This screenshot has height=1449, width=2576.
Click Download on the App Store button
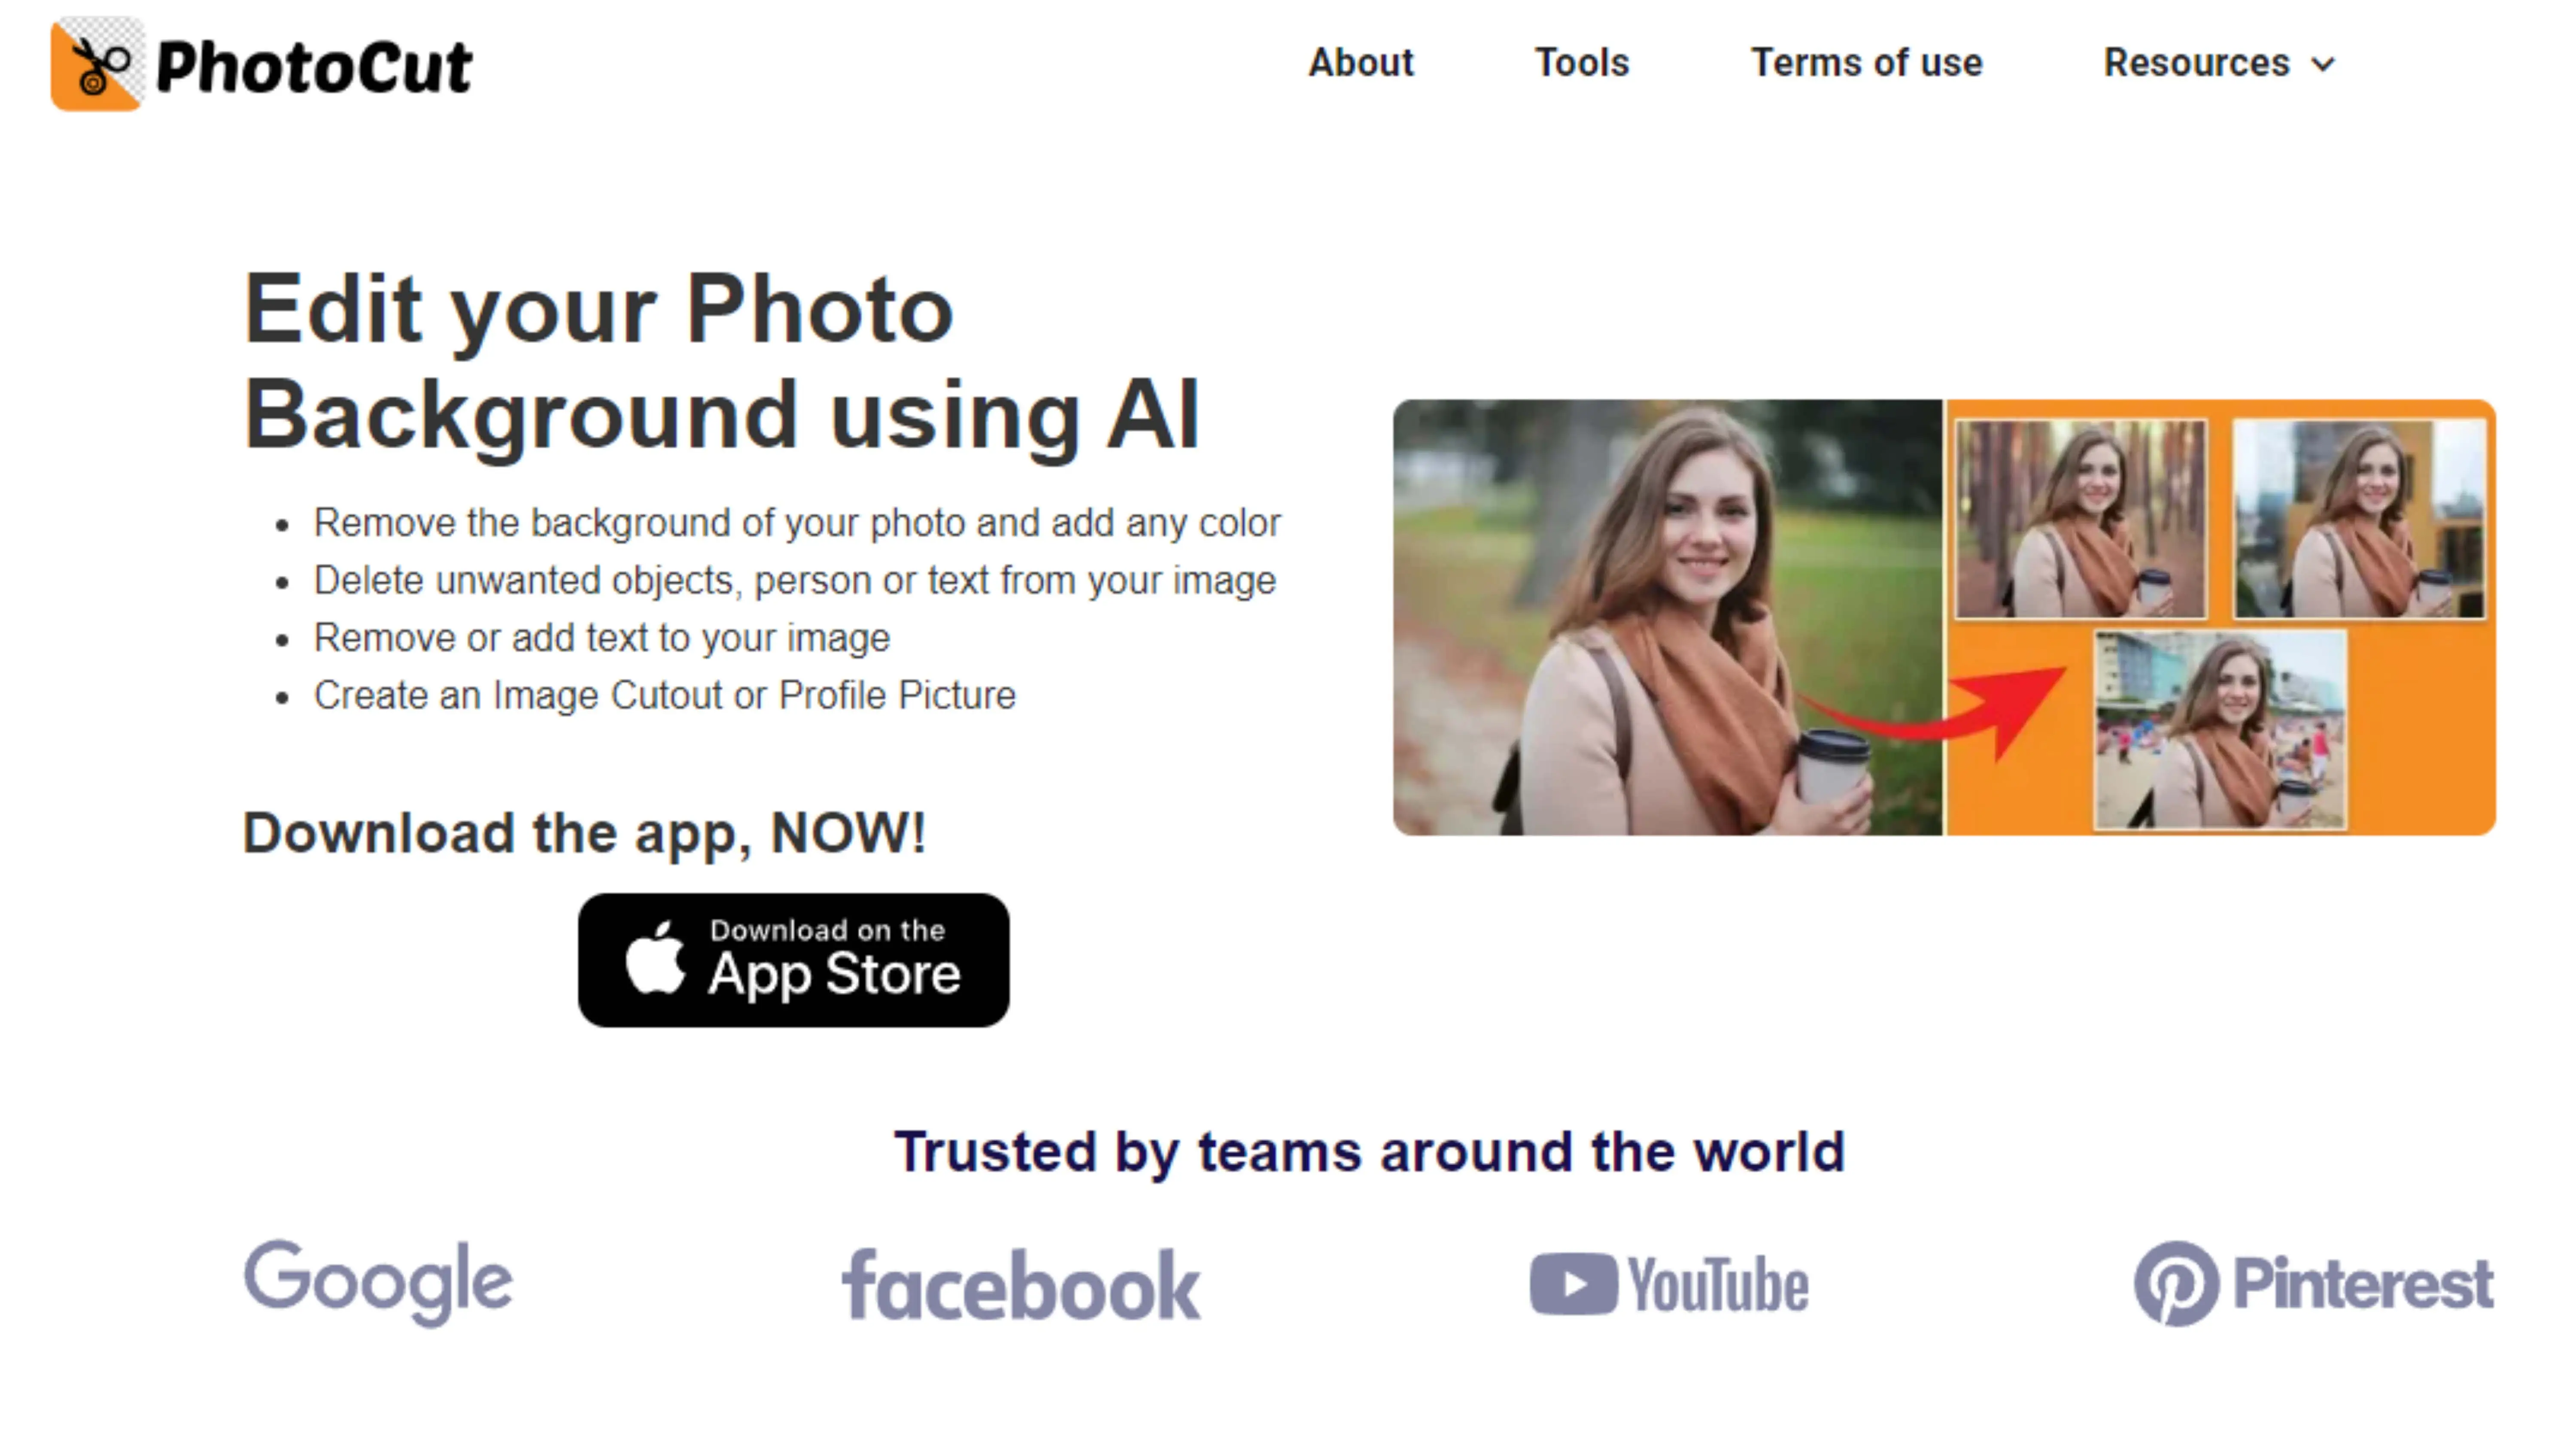pyautogui.click(x=793, y=960)
